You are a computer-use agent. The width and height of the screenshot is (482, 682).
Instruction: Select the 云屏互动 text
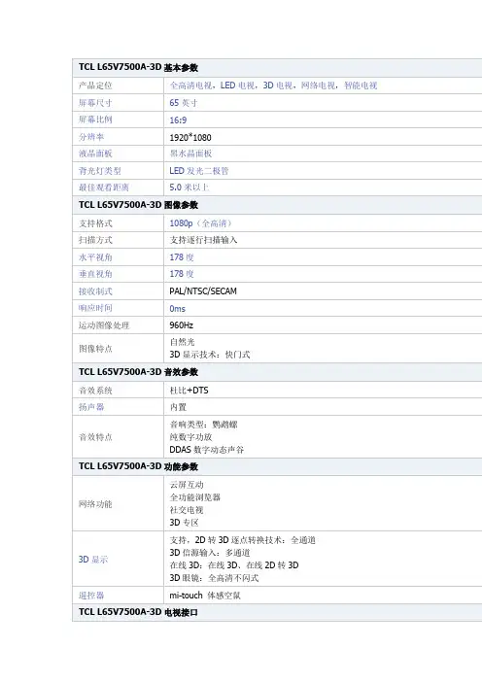tap(187, 485)
